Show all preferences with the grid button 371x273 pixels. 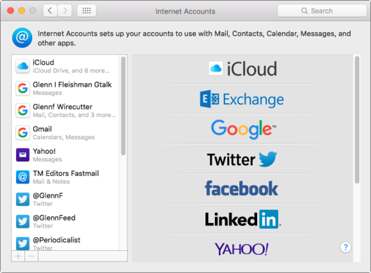coord(86,11)
